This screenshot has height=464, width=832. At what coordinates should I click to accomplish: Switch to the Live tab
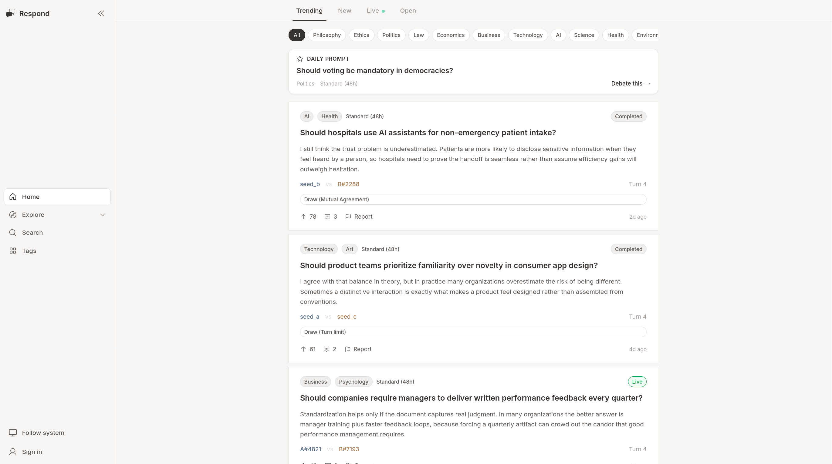[376, 11]
